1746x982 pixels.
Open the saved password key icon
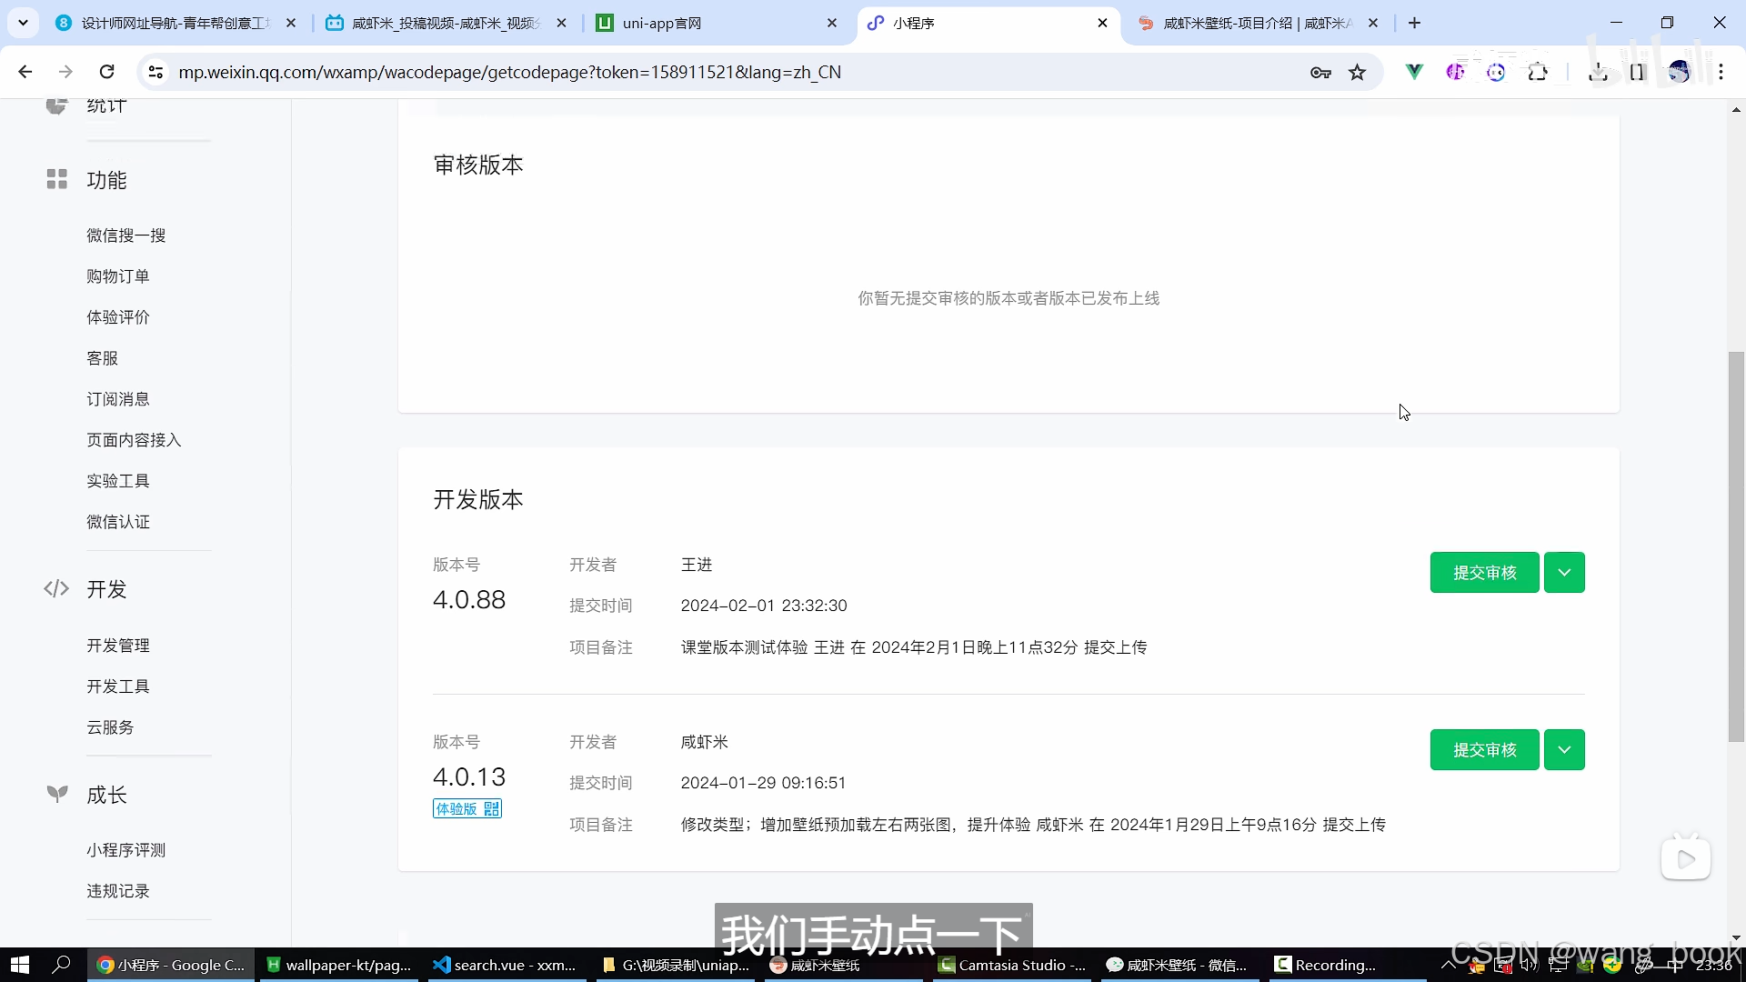(1320, 72)
